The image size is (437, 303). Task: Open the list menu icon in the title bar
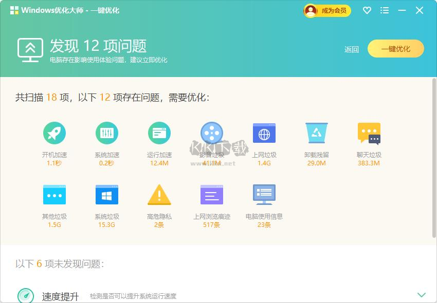pyautogui.click(x=385, y=11)
